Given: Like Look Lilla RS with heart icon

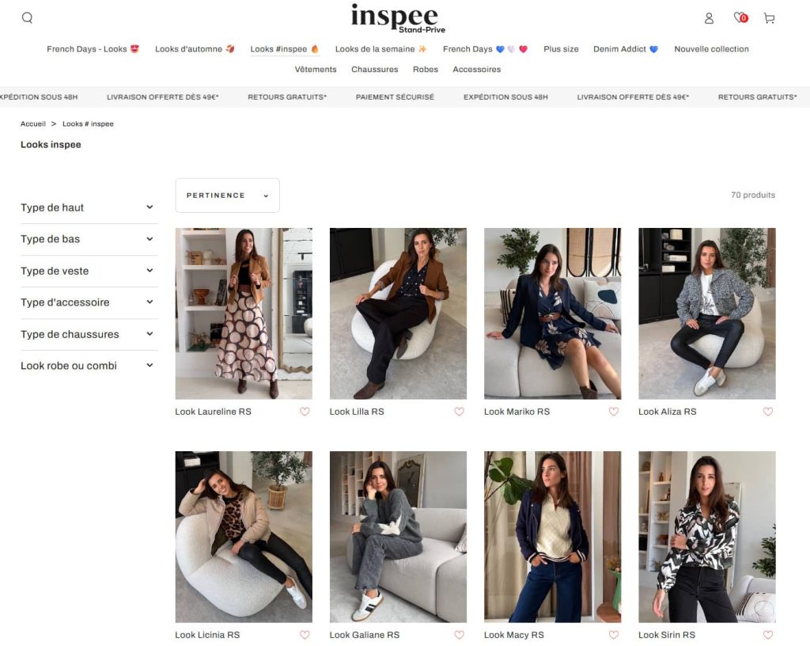Looking at the screenshot, I should (459, 412).
